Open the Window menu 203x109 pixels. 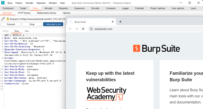53,3
